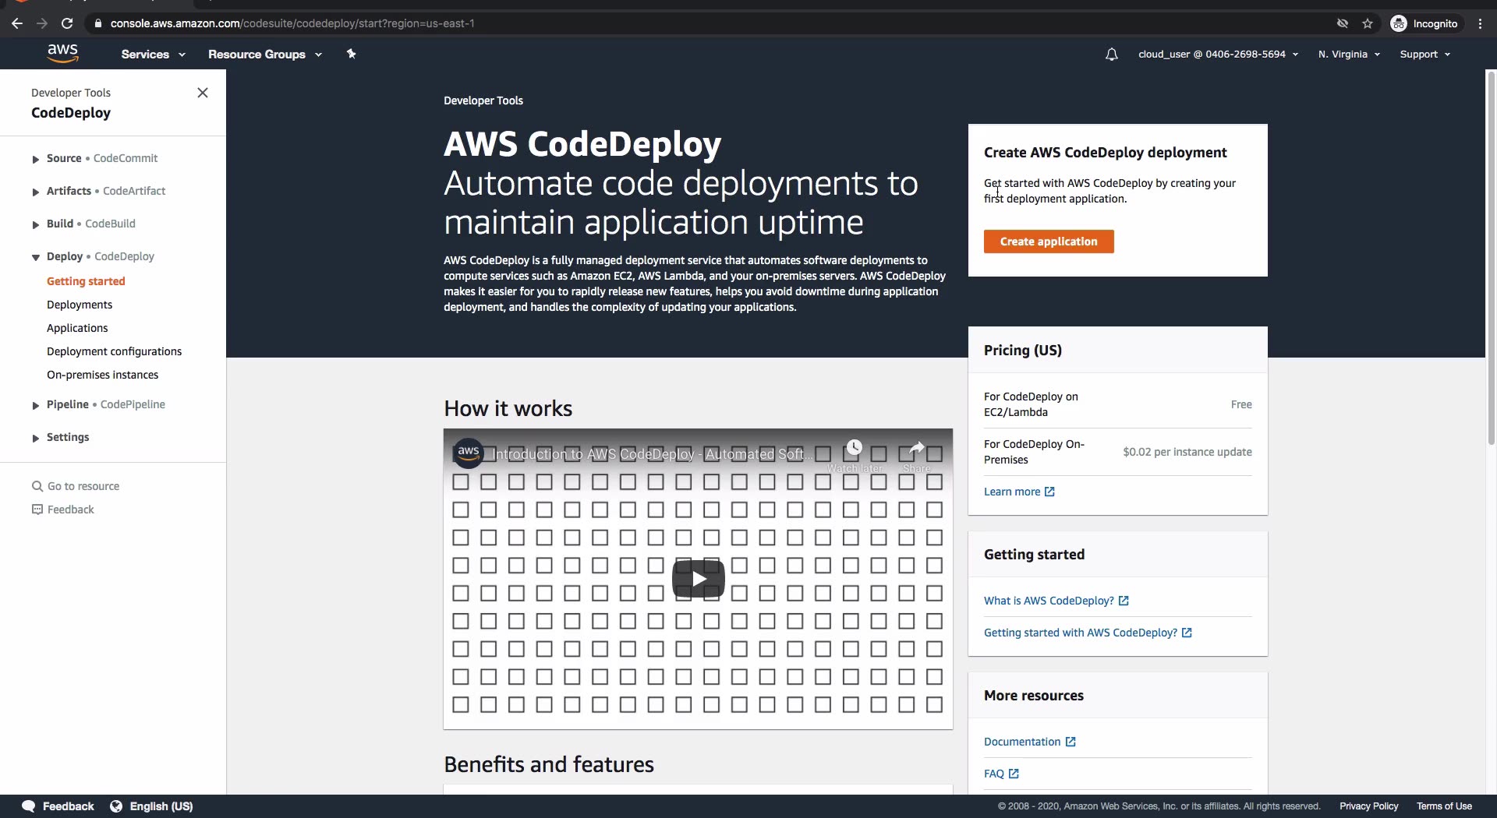The height and width of the screenshot is (818, 1497).
Task: Play the CodeDeploy introduction video
Action: click(698, 579)
